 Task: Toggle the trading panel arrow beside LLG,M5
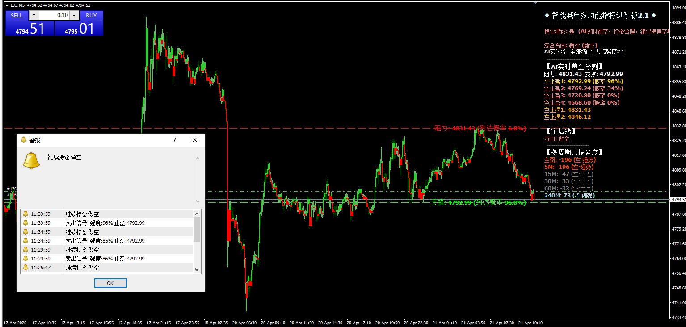(7, 5)
